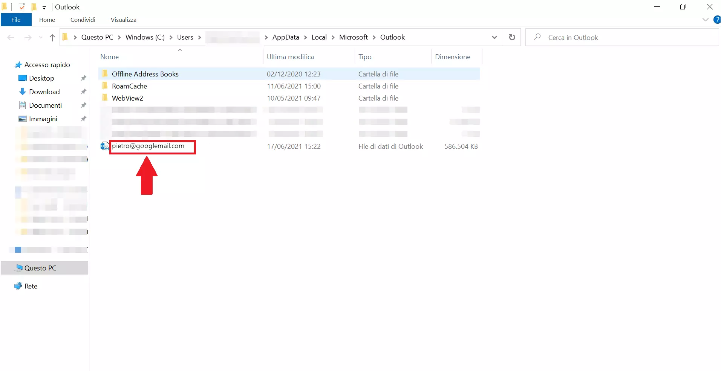Open Documenti in the navigation pane
Image resolution: width=721 pixels, height=371 pixels.
point(45,105)
